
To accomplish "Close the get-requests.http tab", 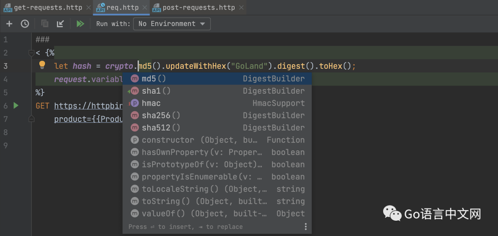I will pyautogui.click(x=89, y=8).
